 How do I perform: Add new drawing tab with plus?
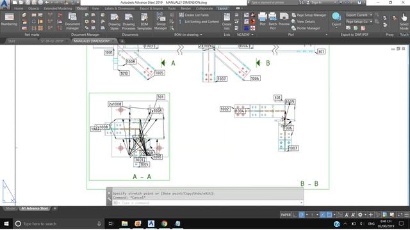(122, 41)
